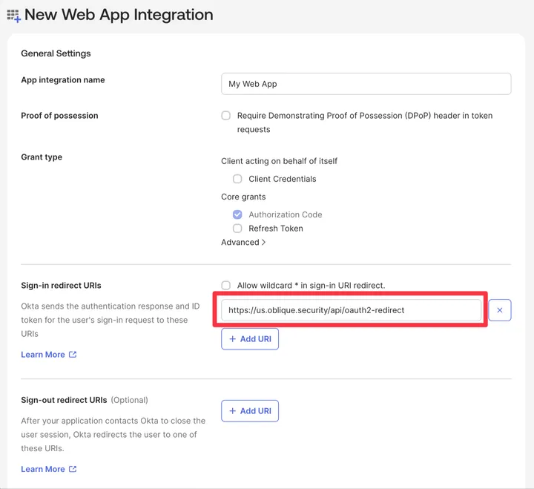Add URI under Sign-out redirect URIs
The width and height of the screenshot is (534, 489).
coord(250,411)
